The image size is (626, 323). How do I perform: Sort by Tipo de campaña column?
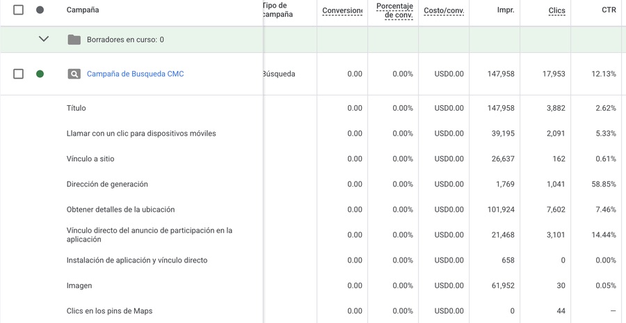pos(278,10)
